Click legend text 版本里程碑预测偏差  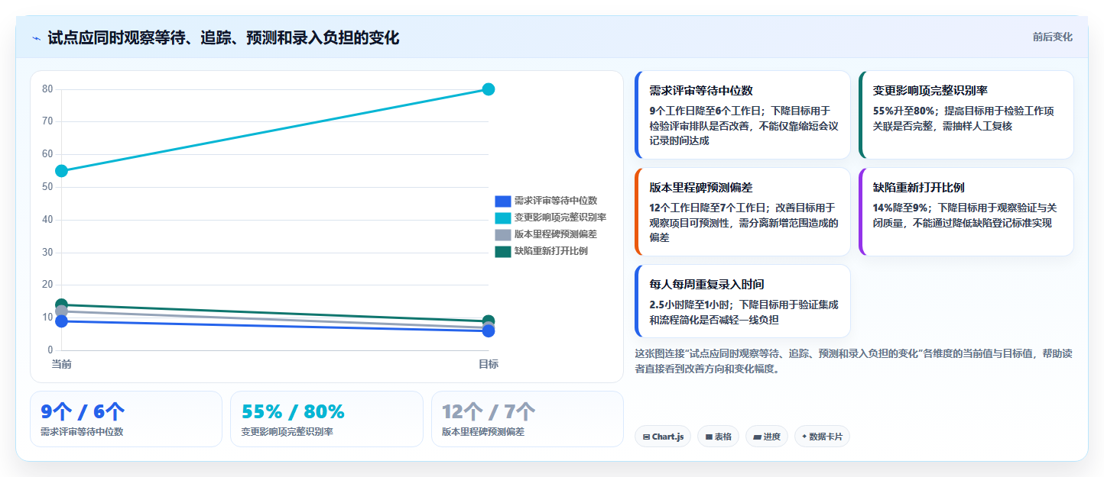coord(556,234)
